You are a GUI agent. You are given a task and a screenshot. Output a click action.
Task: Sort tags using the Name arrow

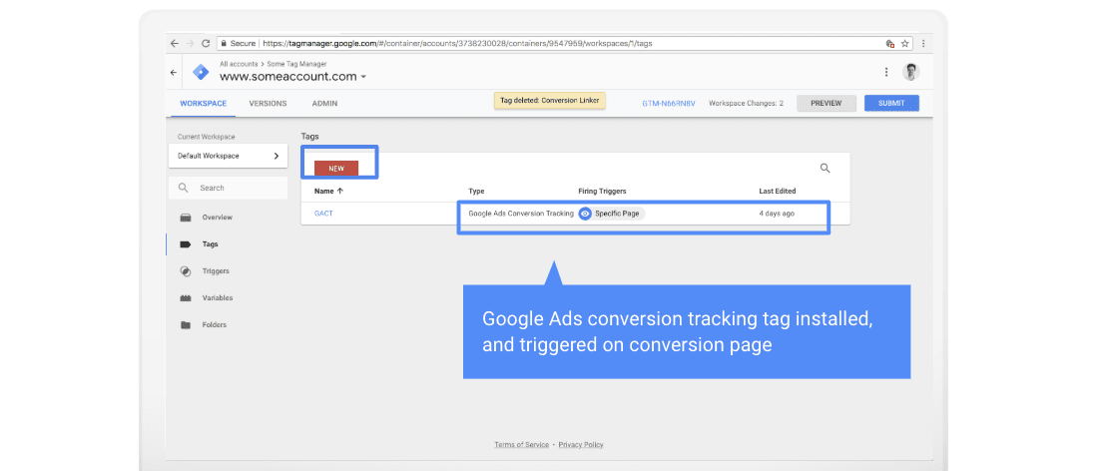(339, 191)
